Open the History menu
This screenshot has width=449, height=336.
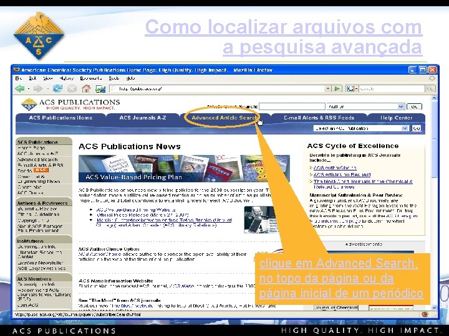coord(67,78)
